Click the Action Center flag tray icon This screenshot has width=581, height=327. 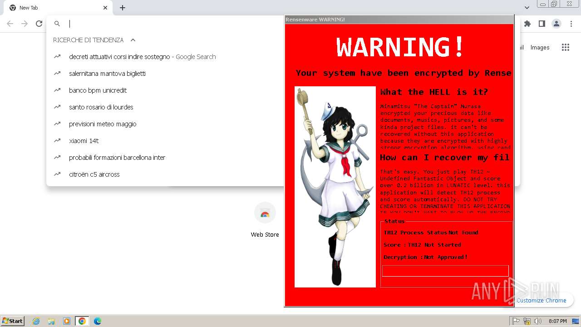point(516,321)
